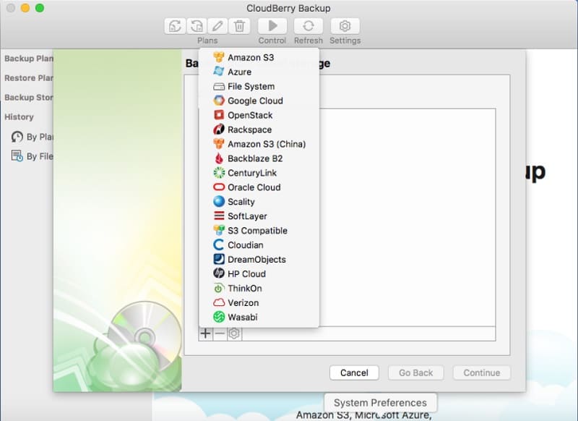Viewport: 578px width, 421px height.
Task: Click the new restore plan toolbar icon
Action: coord(197,26)
